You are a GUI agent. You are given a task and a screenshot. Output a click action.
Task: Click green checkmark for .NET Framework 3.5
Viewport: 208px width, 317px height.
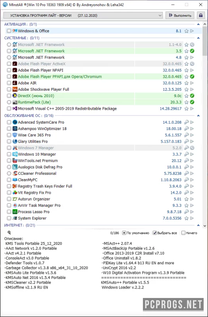pyautogui.click(x=192, y=51)
